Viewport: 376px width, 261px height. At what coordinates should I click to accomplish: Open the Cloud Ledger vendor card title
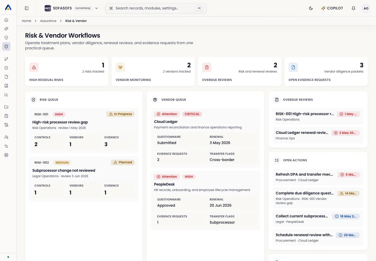(x=166, y=122)
